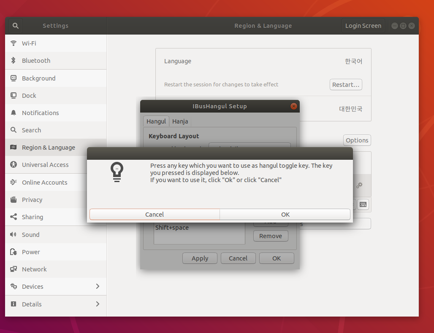The height and width of the screenshot is (333, 434).
Task: Click the Dock icon in sidebar
Action: [13, 96]
